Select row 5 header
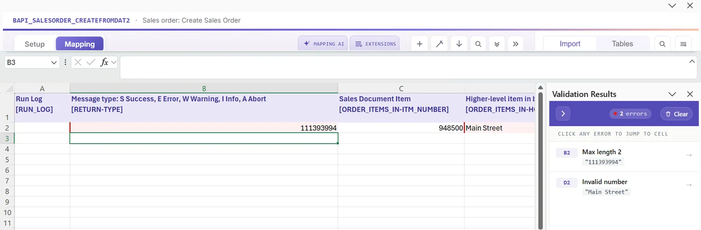701x230 pixels. tap(7, 160)
